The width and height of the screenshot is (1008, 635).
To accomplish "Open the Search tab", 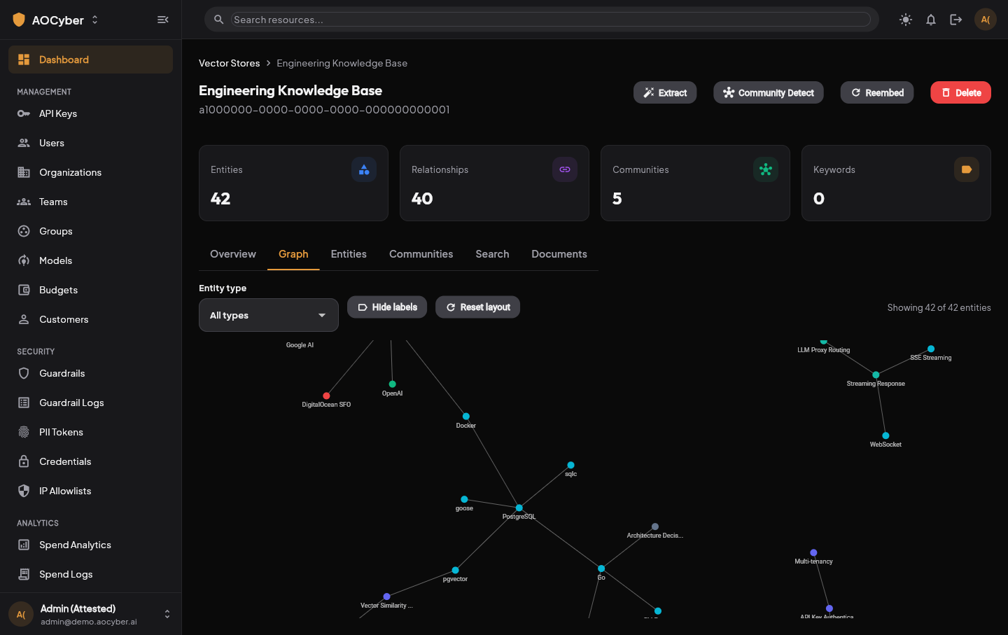I will (x=493, y=254).
